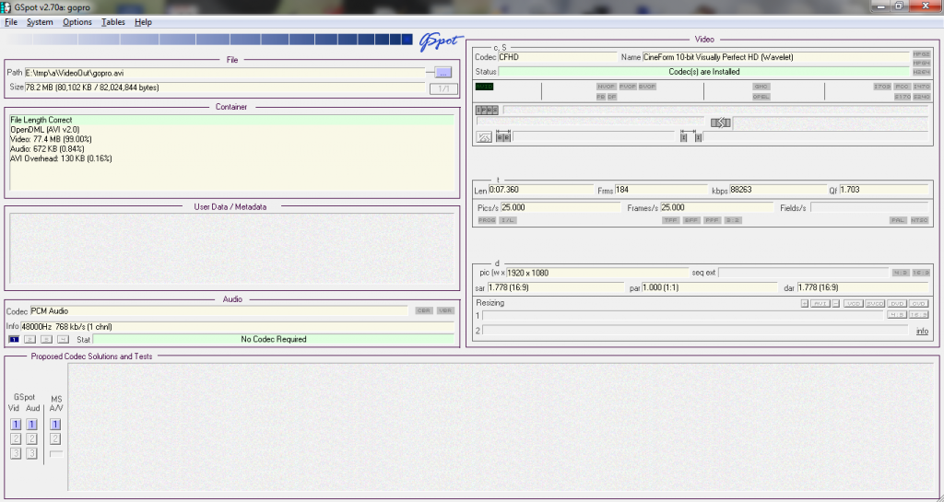
Task: Click the AVI indicator in Resizing row
Action: pyautogui.click(x=818, y=303)
